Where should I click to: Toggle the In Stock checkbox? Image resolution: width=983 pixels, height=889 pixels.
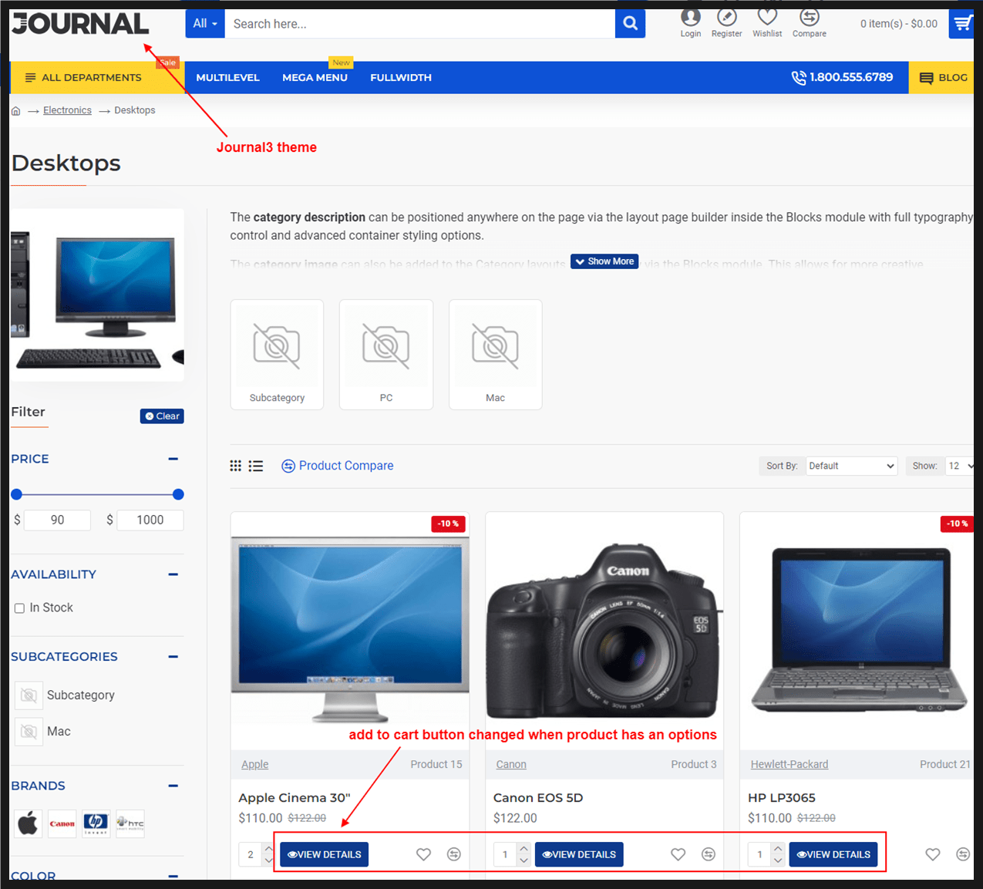click(19, 608)
